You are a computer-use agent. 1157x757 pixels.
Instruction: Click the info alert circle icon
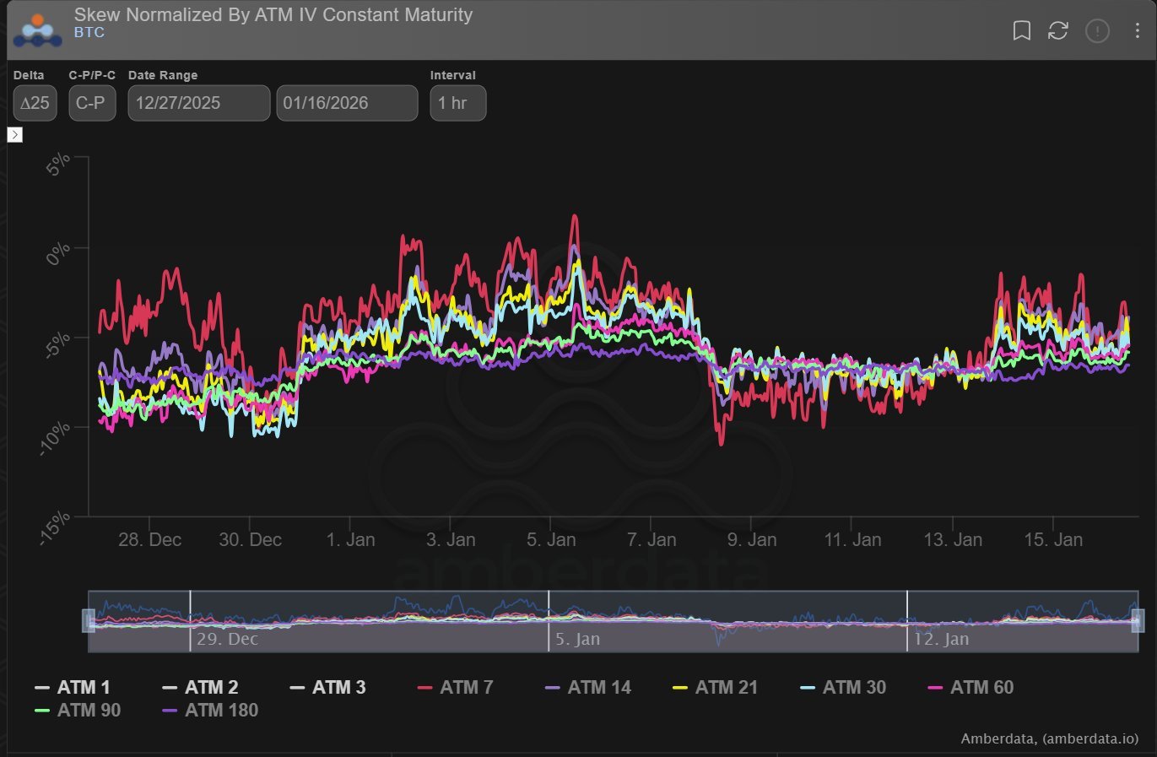(1097, 31)
